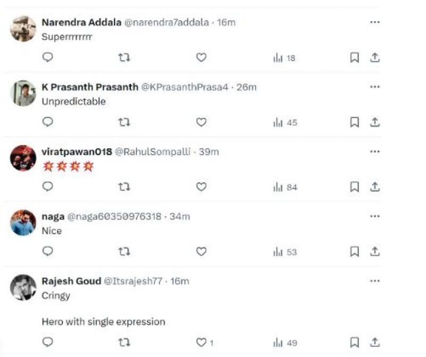
Task: Open the 34m timestamp on naga's tweet
Action: point(180,217)
